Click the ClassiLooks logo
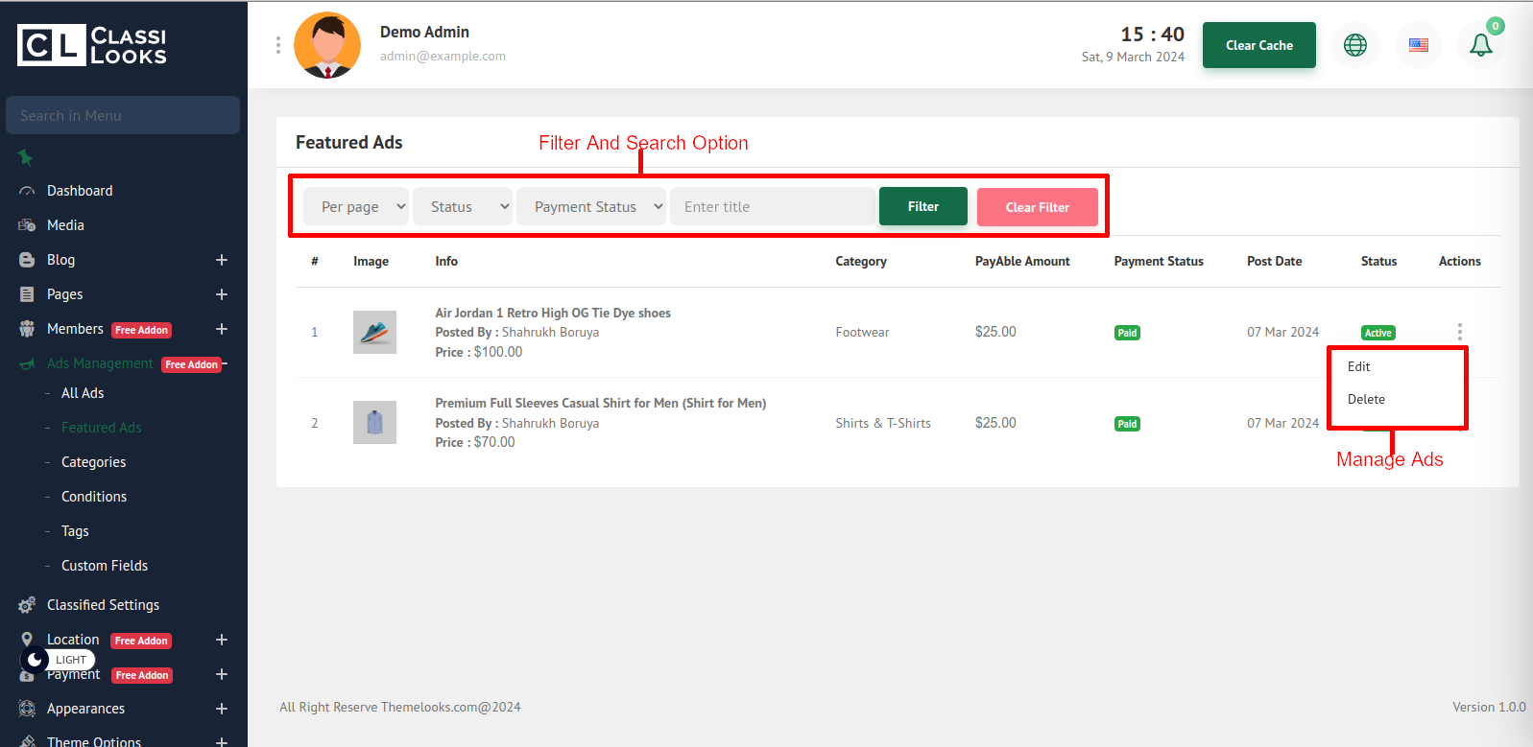Screen dimensions: 1533x747 pos(92,45)
